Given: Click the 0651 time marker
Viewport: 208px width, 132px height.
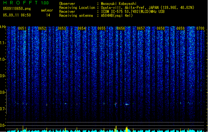Looking at the screenshot, I should click(22, 28).
